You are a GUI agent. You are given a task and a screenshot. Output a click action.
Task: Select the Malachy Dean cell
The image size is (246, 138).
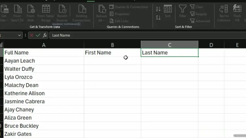pos(44,85)
